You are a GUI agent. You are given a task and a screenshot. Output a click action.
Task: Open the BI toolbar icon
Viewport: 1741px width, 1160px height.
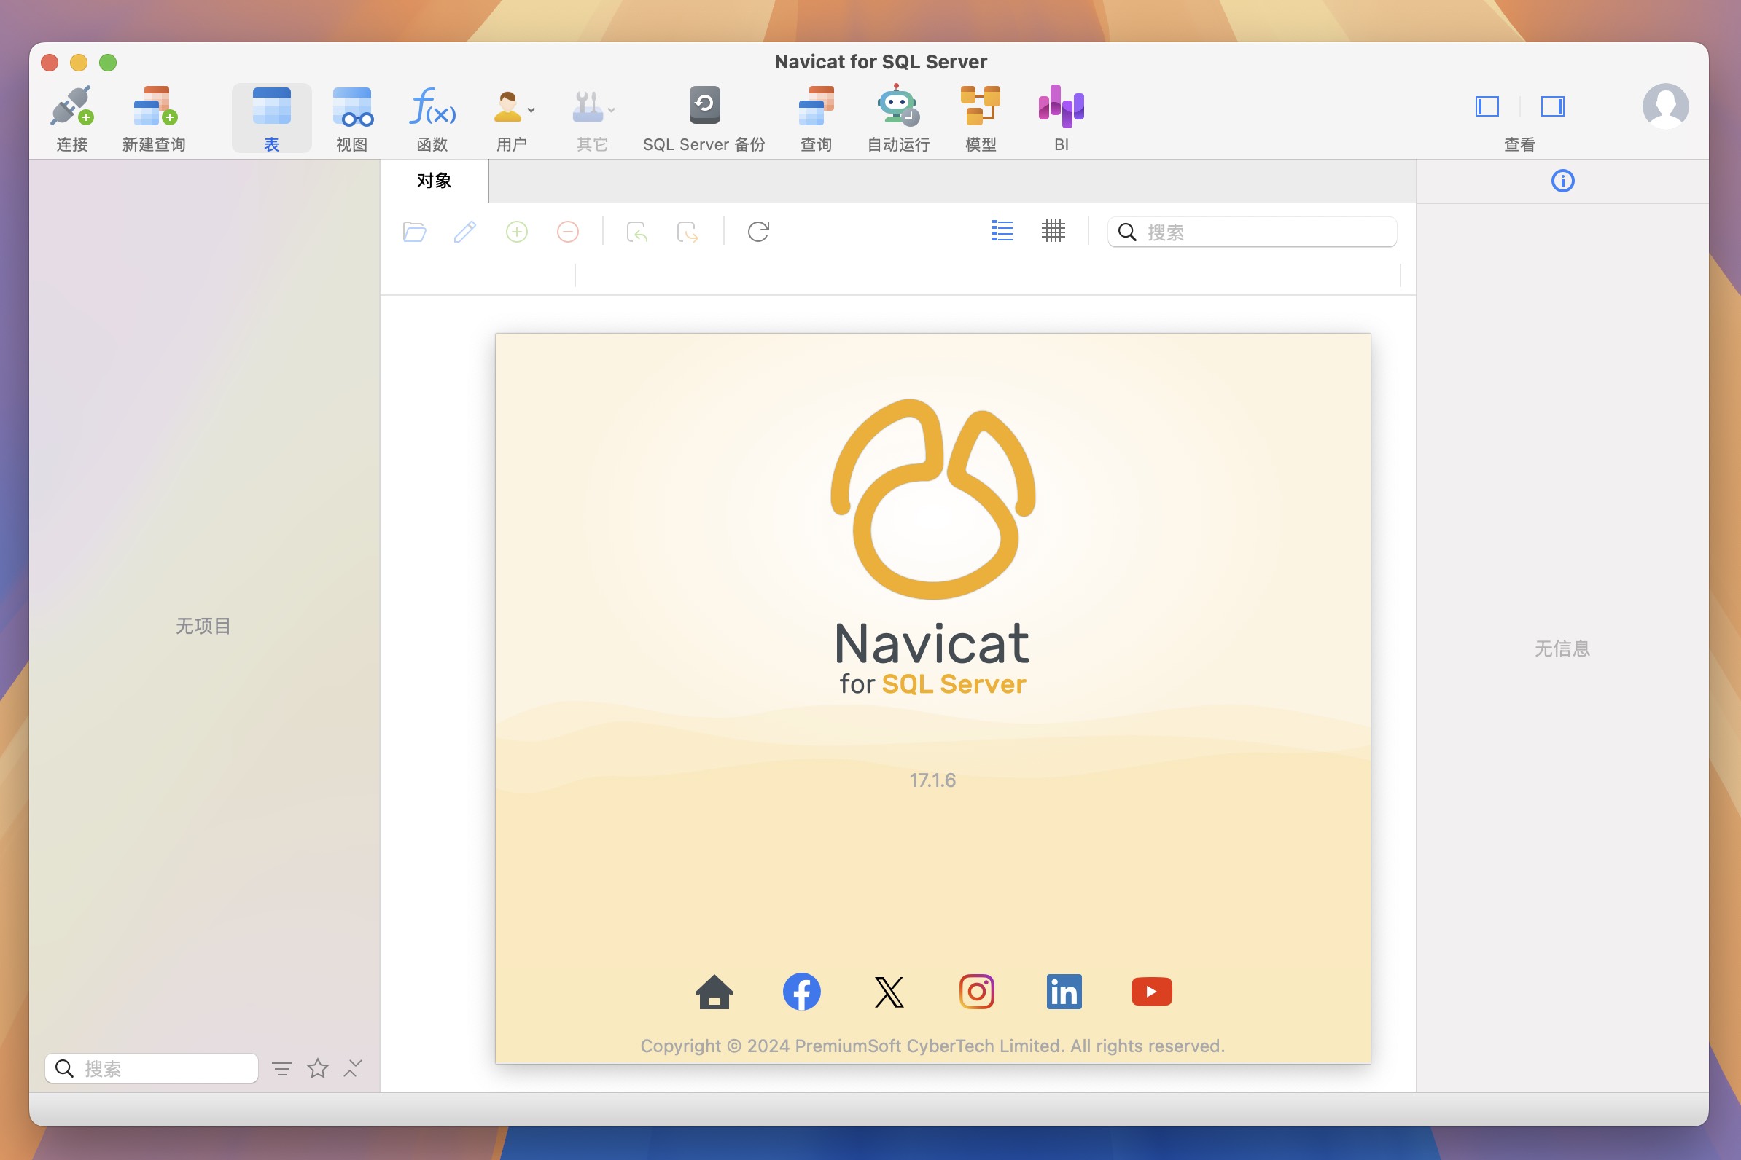(1062, 106)
